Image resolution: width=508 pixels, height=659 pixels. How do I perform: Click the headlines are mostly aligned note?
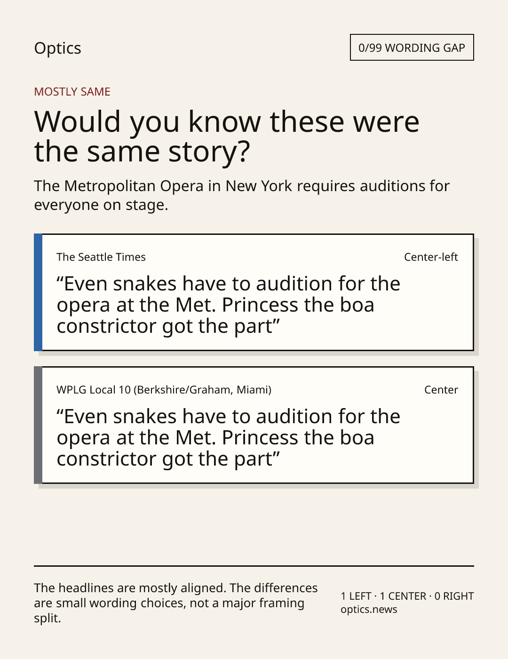coord(176,603)
